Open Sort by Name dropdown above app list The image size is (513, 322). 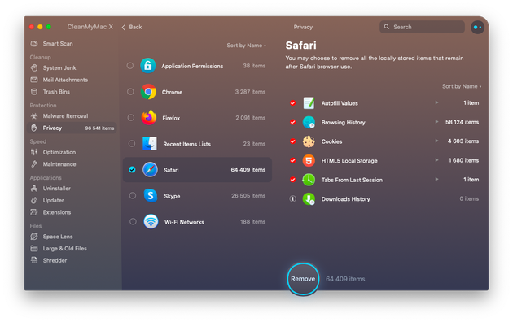click(247, 46)
